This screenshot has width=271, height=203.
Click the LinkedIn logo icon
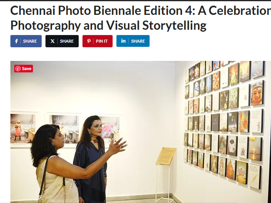[x=123, y=41]
